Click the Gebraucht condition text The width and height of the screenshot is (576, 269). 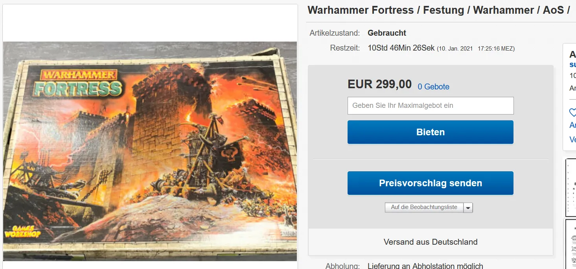point(387,33)
